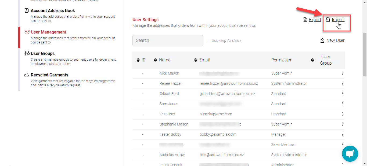
Task: Open the Account Address Book section
Action: click(x=53, y=10)
